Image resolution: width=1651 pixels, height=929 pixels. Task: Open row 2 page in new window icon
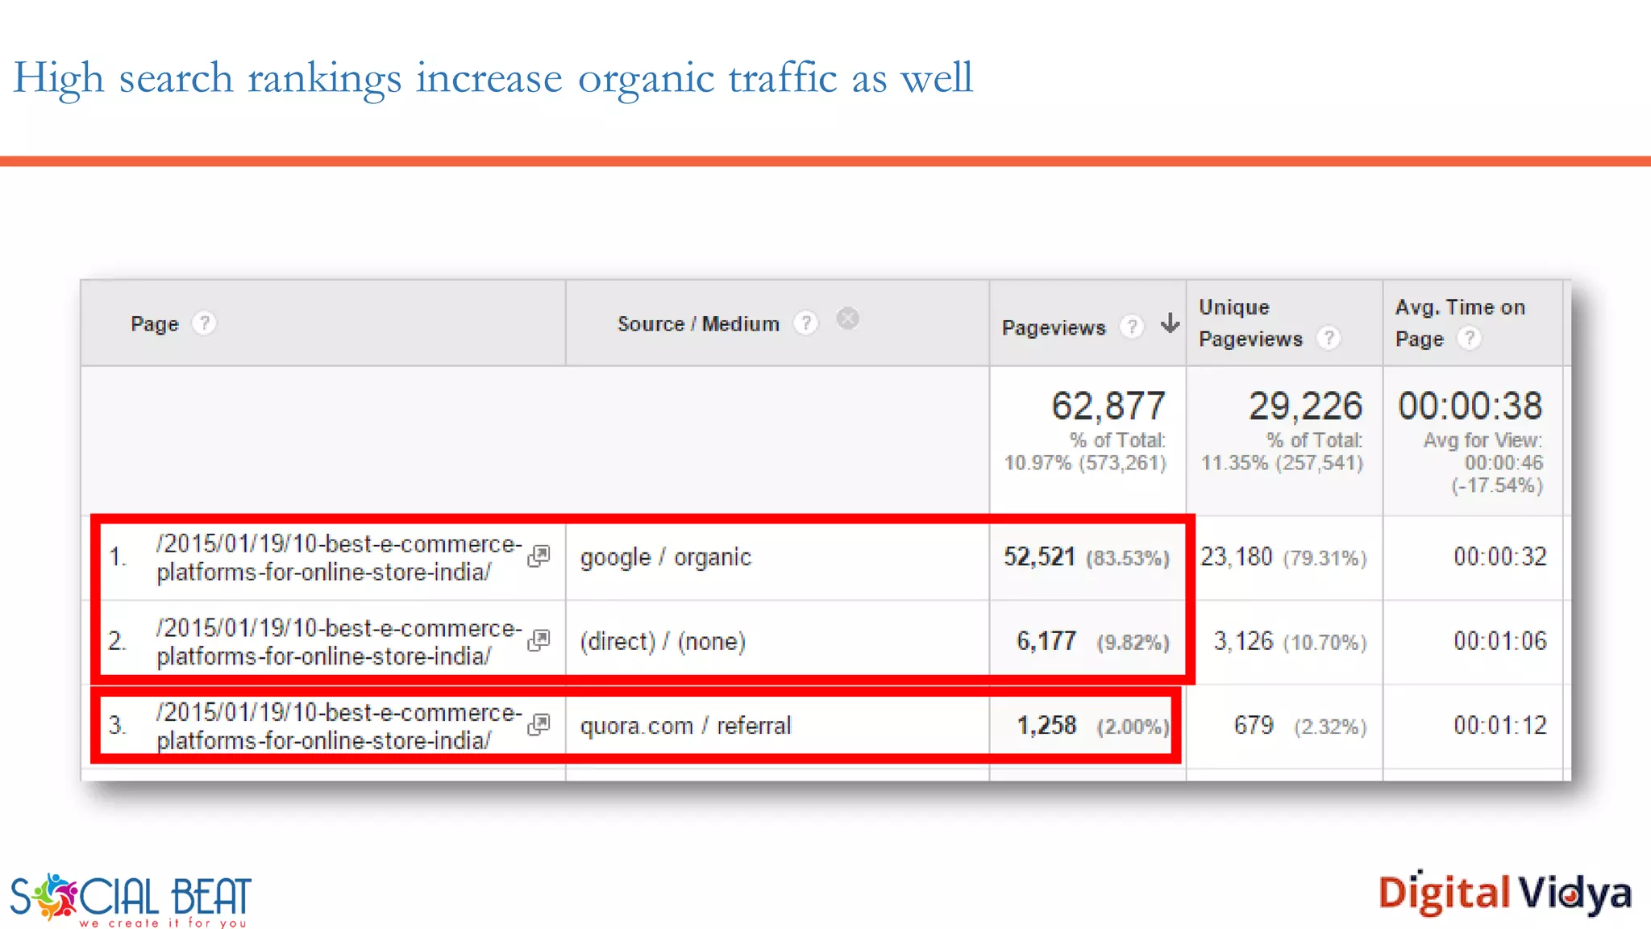click(539, 640)
